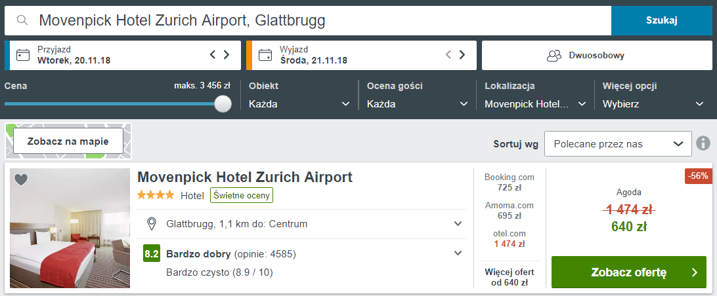Open the Przyjazd check-in calendar icon
717x296 pixels.
[23, 55]
